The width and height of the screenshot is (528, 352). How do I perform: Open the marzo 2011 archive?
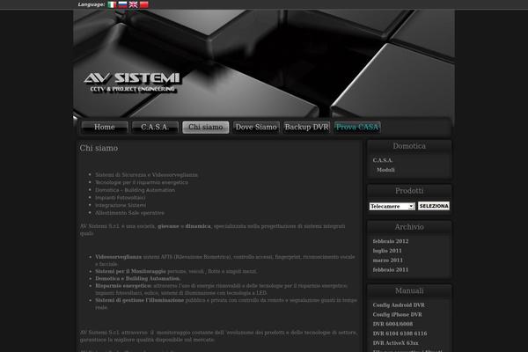point(387,260)
